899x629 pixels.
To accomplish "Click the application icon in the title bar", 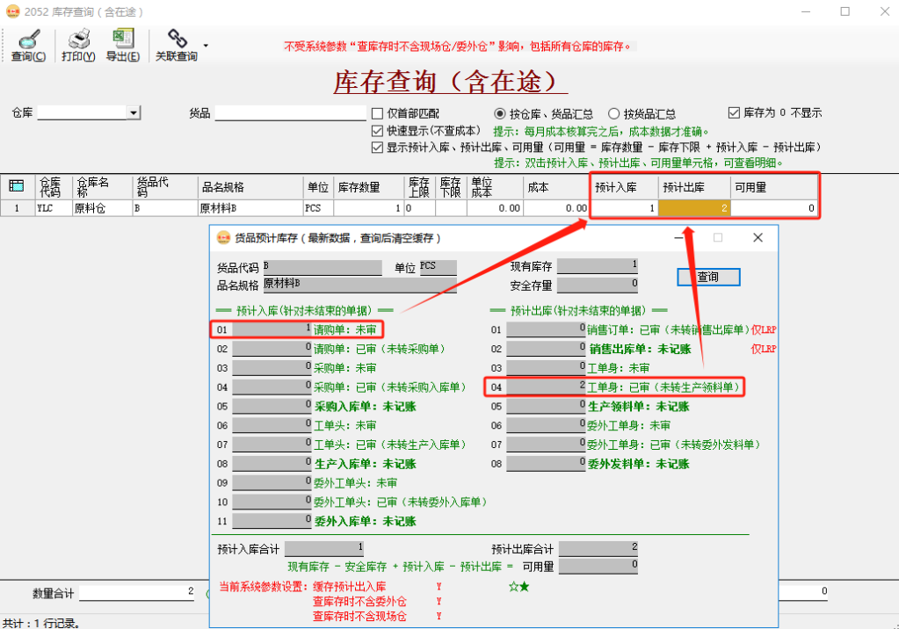I will pos(13,11).
